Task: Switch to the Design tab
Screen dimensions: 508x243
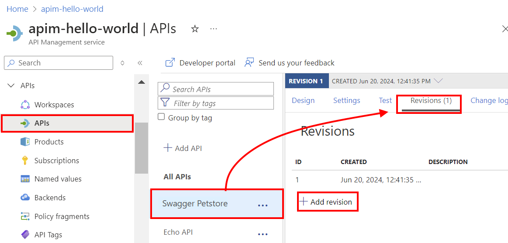Action: [303, 101]
